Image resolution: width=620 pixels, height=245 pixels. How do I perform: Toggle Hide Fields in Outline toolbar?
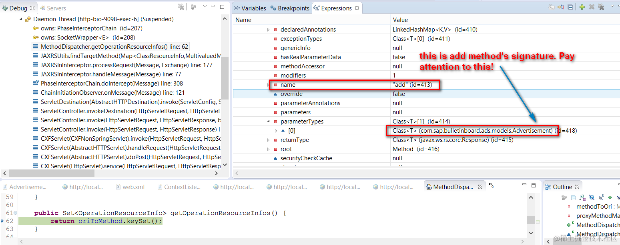[592, 197]
